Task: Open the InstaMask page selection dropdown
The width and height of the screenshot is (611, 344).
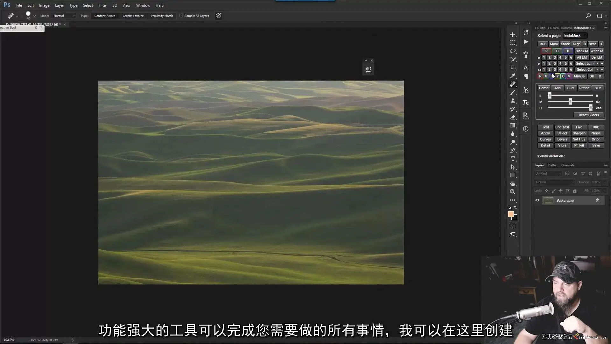Action: tap(575, 36)
